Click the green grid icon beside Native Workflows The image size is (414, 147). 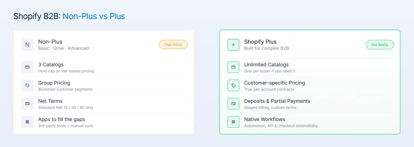coord(233,122)
